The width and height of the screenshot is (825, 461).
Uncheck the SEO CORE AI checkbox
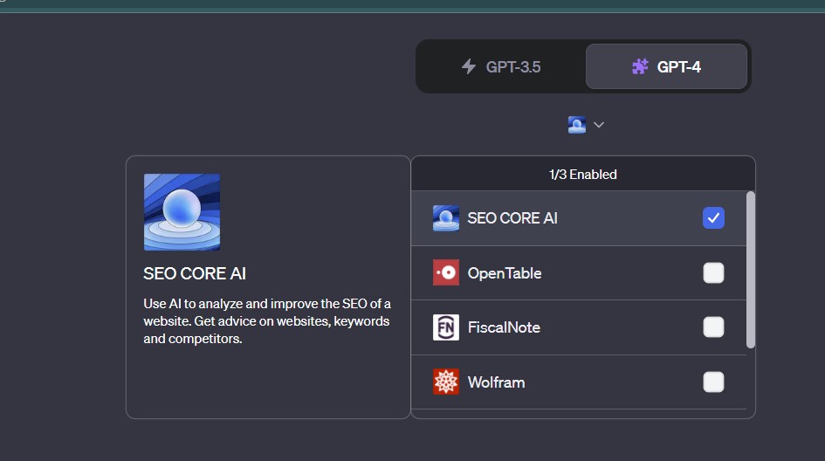pyautogui.click(x=713, y=218)
